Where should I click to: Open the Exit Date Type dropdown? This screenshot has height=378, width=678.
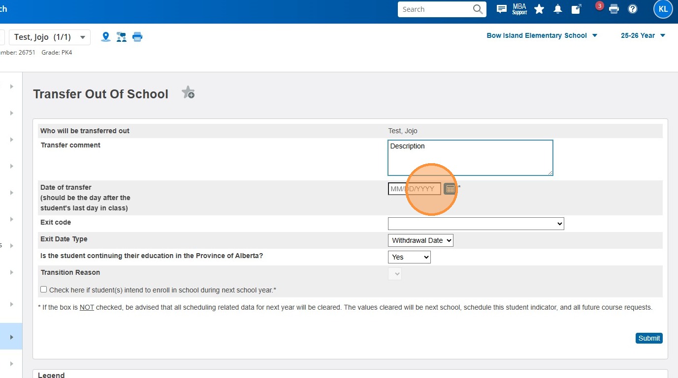[x=420, y=240]
